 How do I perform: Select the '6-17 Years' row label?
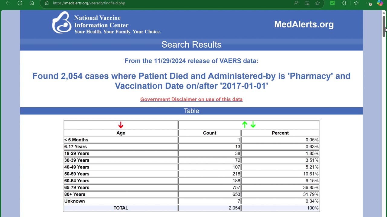point(75,146)
